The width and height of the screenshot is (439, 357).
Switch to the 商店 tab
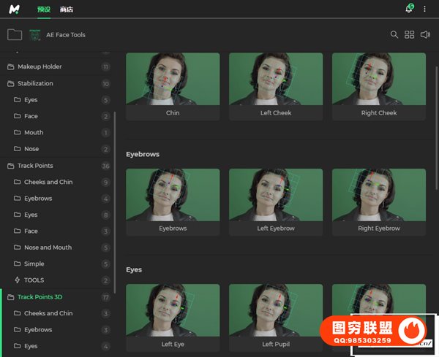(x=67, y=9)
